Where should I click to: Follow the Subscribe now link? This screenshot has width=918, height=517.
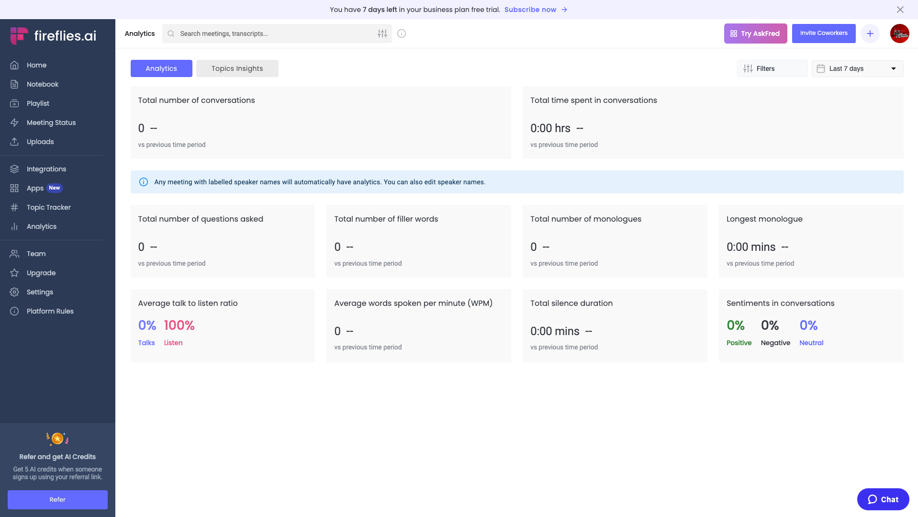[530, 10]
